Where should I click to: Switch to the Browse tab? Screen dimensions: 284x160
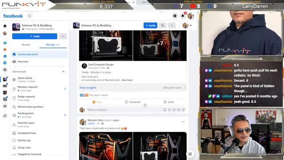click(x=26, y=44)
